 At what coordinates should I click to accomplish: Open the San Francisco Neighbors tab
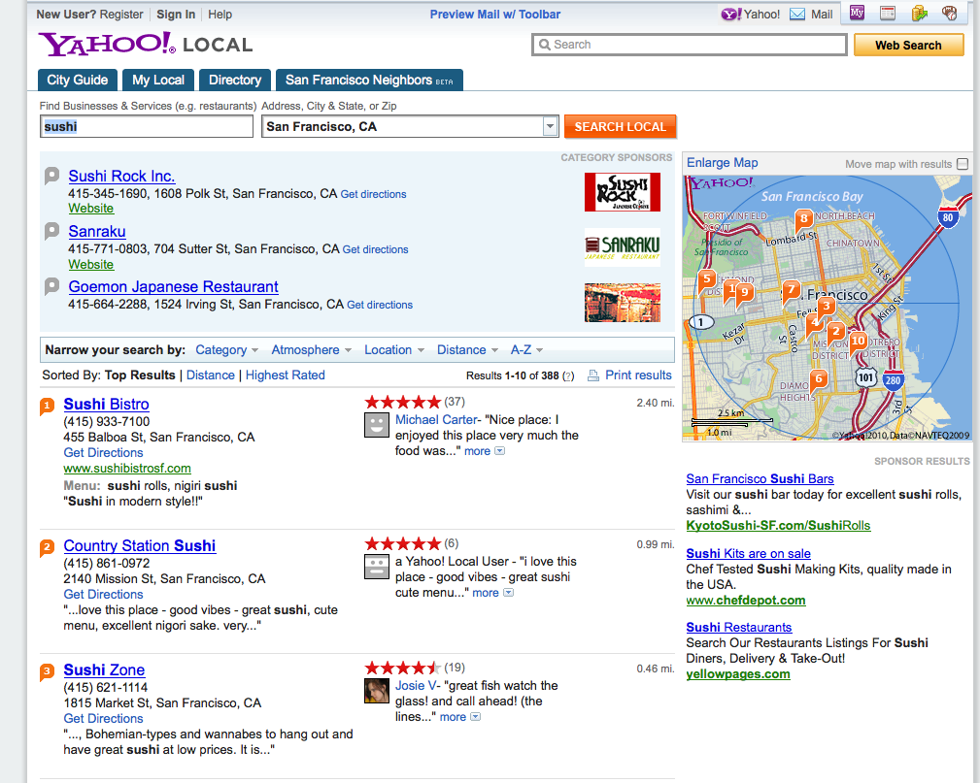[x=359, y=81]
